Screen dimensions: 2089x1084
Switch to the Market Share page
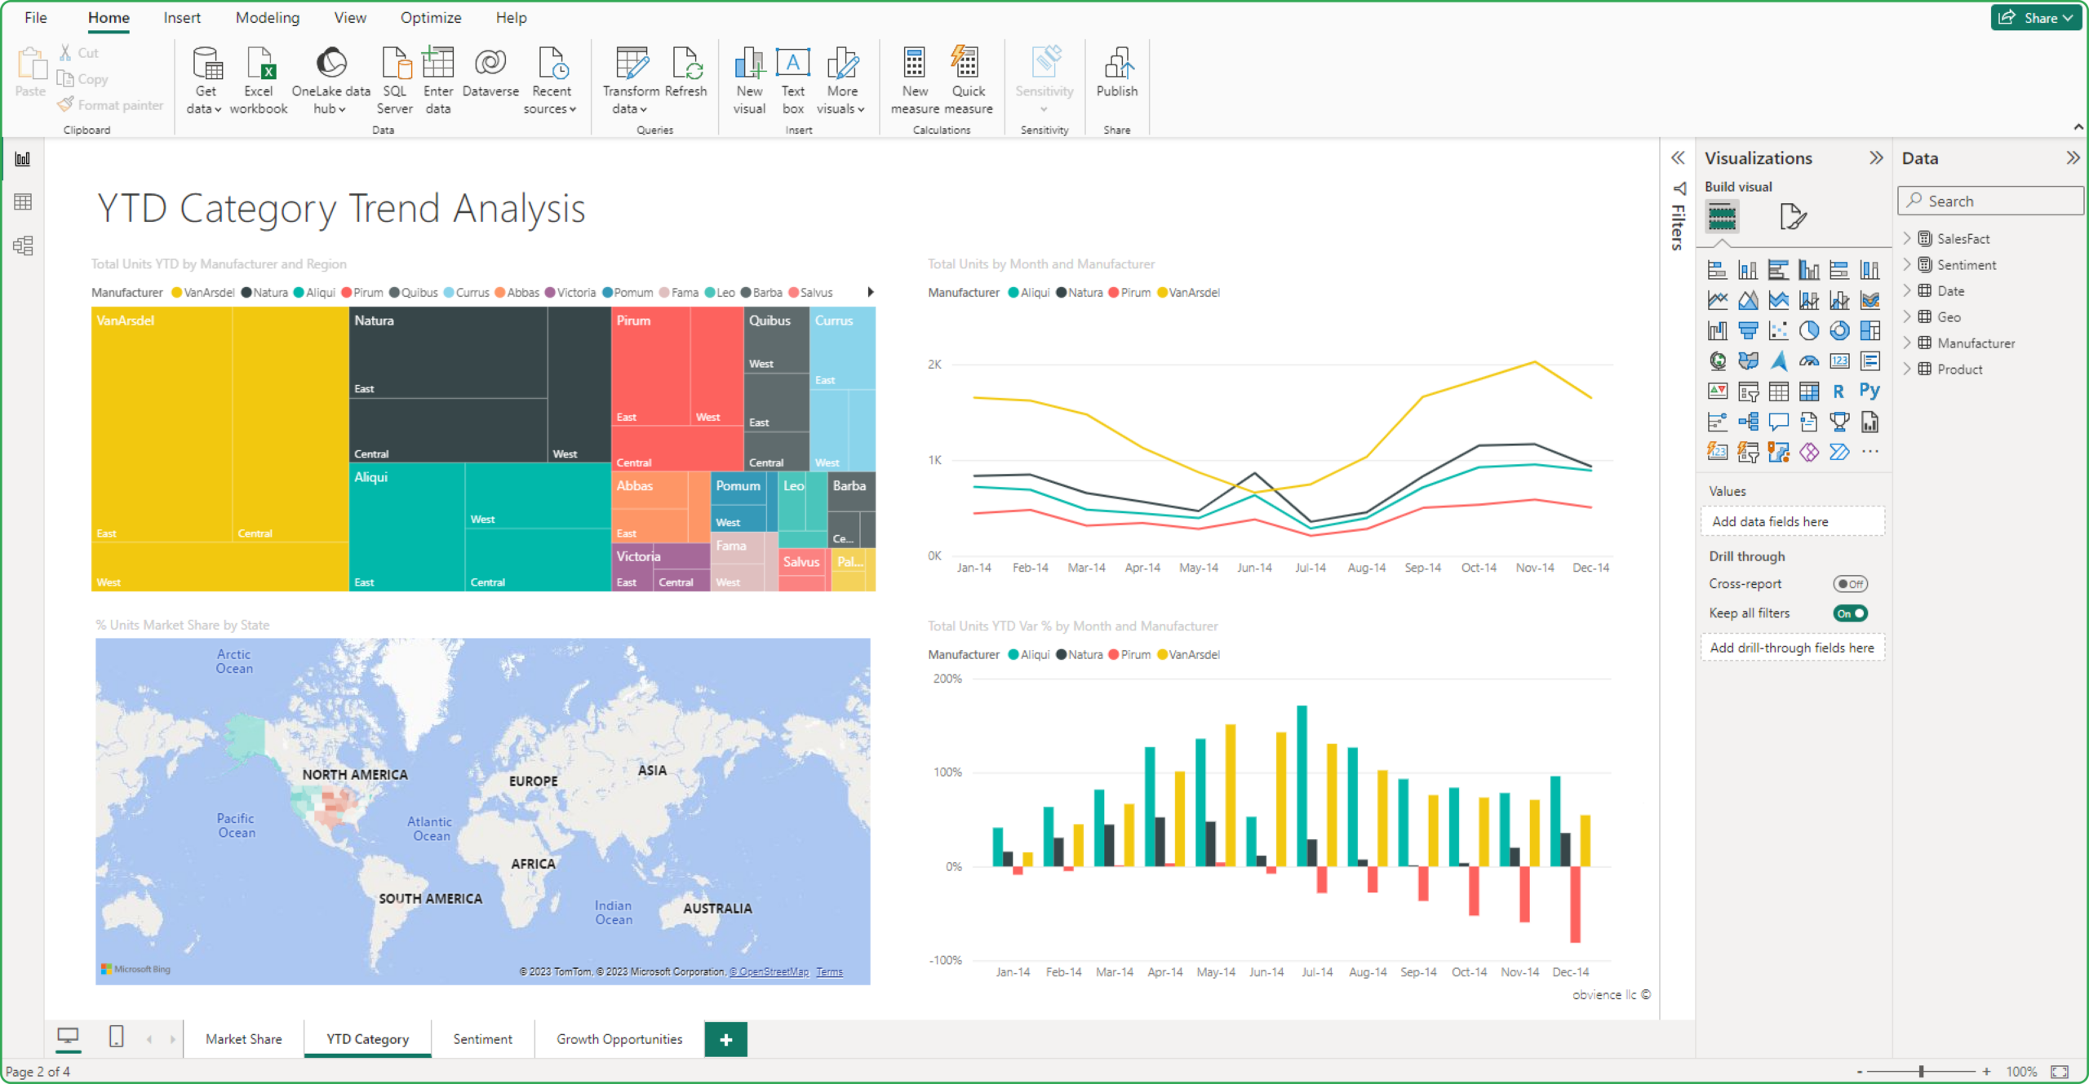[x=243, y=1038]
